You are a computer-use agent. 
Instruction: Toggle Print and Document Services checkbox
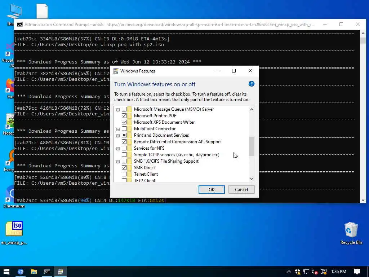click(x=124, y=135)
